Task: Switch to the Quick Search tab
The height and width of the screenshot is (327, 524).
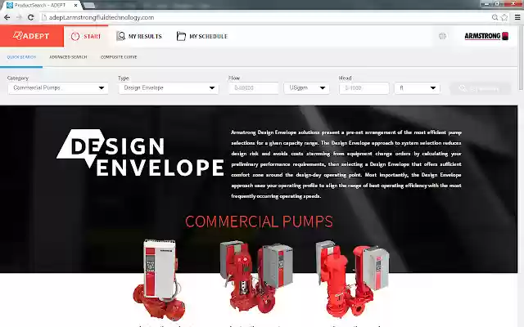Action: [21, 57]
